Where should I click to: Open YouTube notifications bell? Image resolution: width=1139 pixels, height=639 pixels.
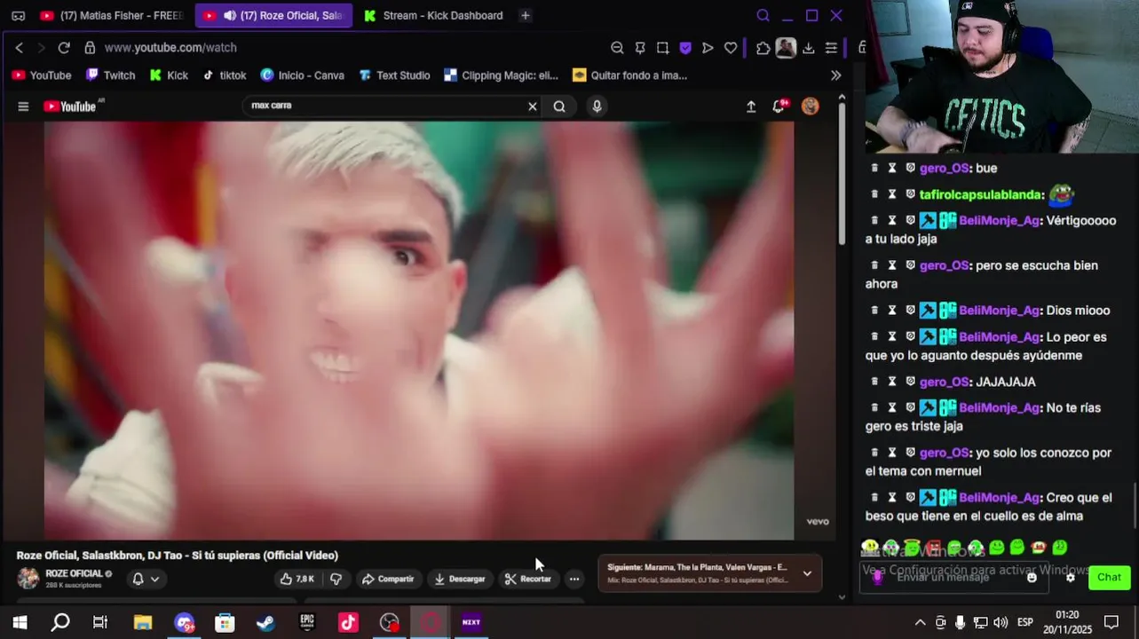(x=779, y=106)
